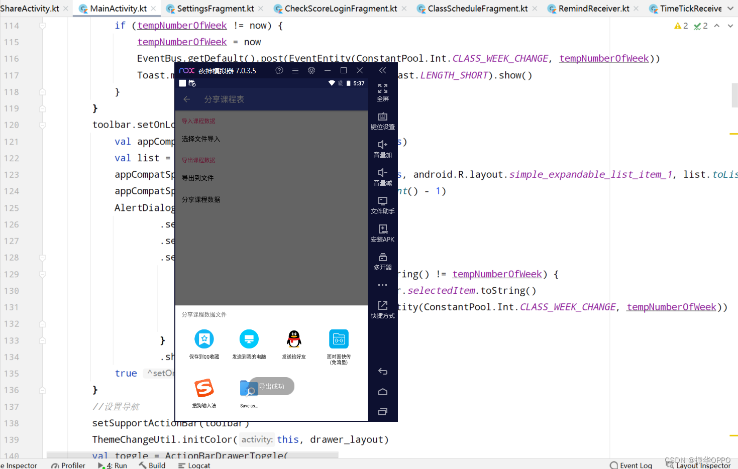Switch to ClassScheduleFragment.kt tab
738x469 pixels.
click(477, 9)
